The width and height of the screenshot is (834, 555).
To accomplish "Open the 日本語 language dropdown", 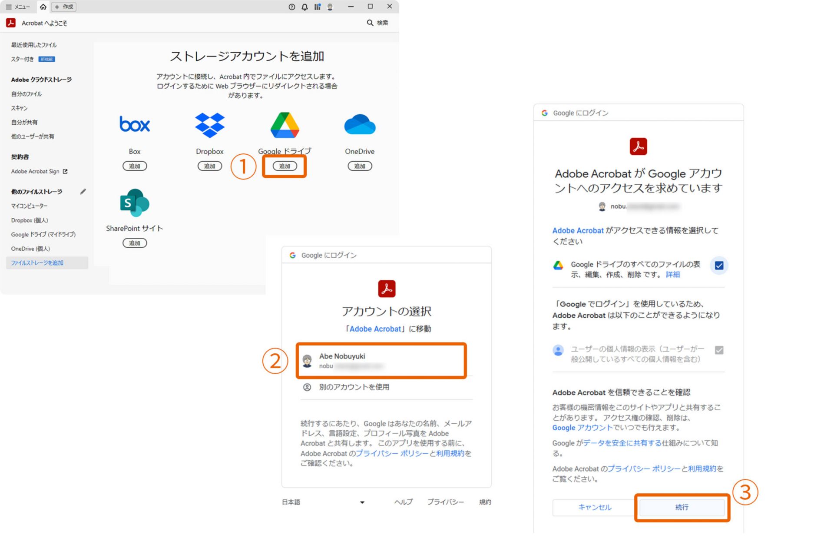I will (324, 502).
